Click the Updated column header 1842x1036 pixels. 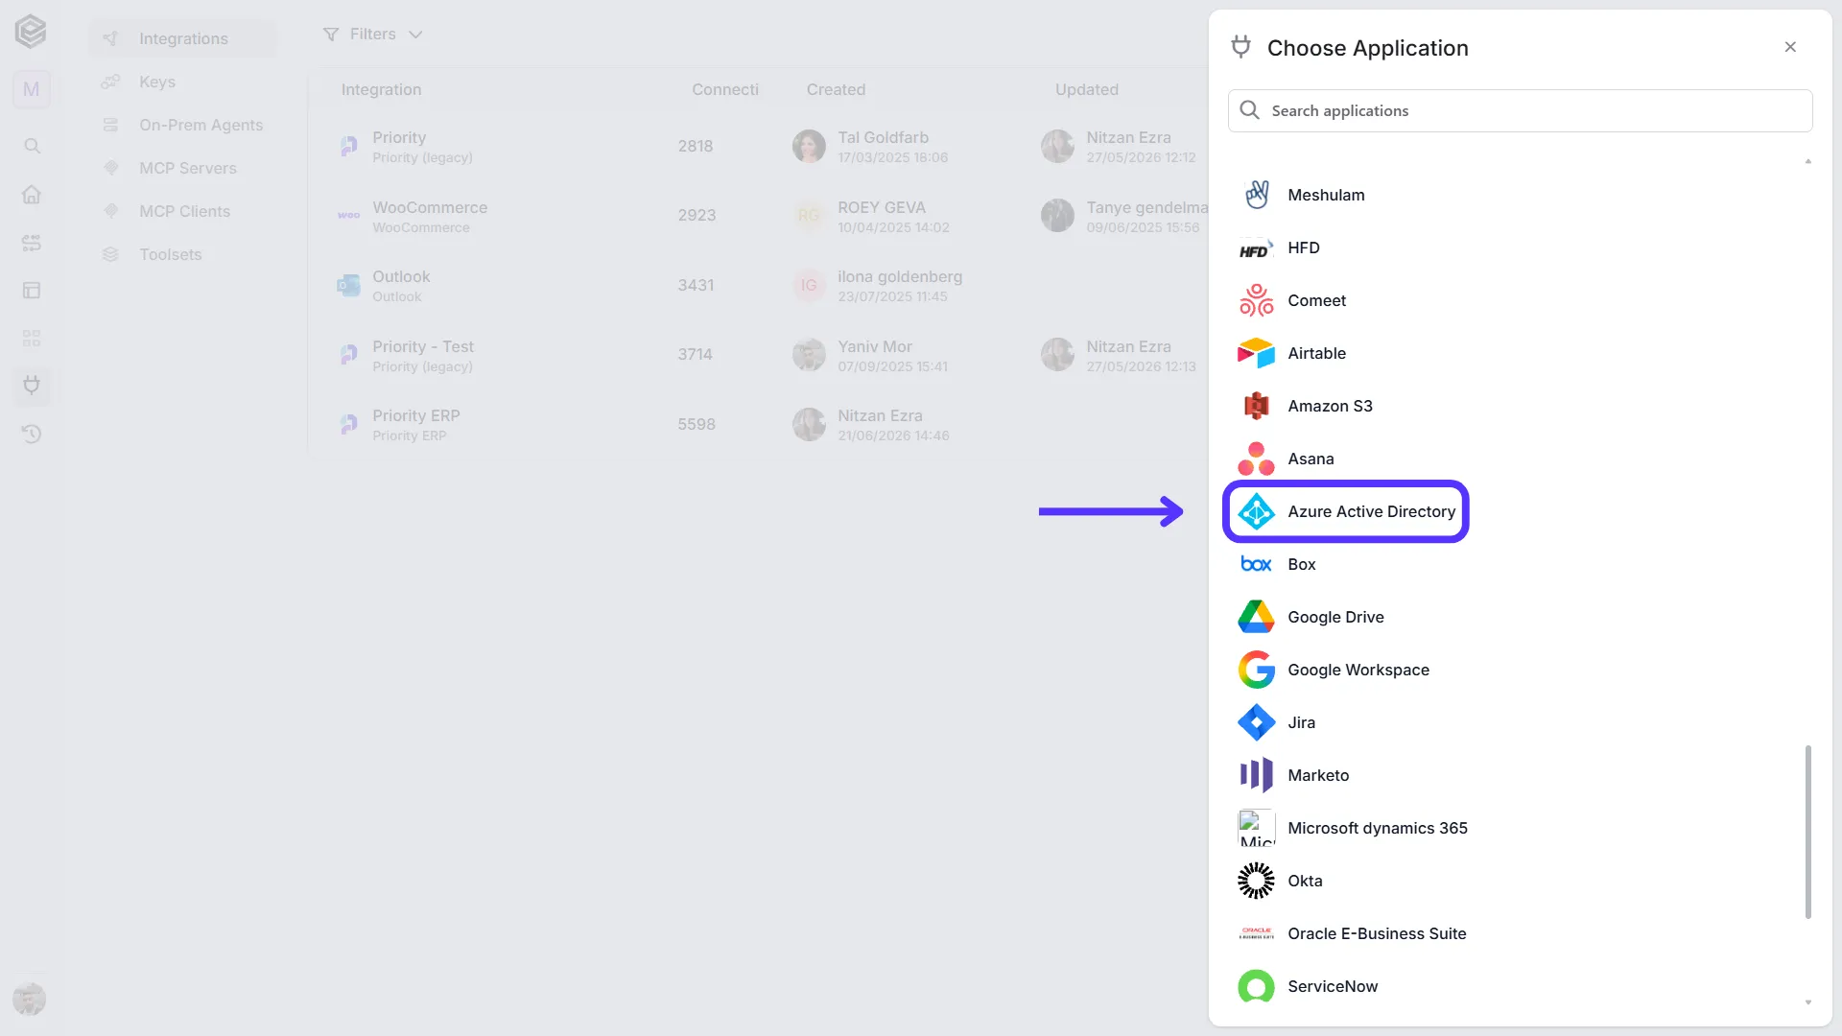(1087, 89)
